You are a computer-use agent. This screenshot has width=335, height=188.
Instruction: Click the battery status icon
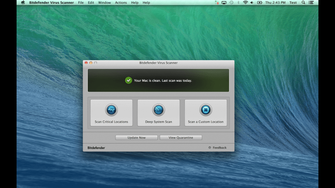(x=260, y=3)
